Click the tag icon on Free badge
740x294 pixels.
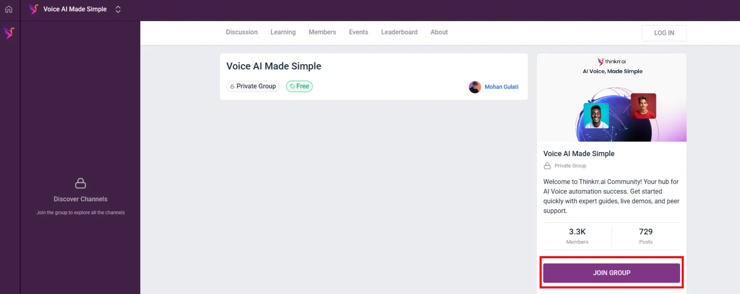292,86
